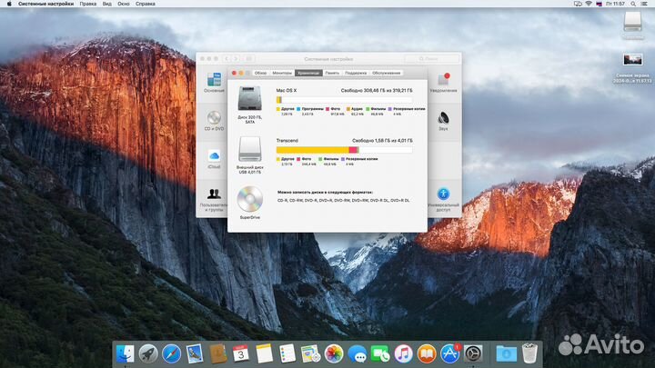655x368 pixels.
Task: Open Messages from the Dock
Action: point(357,353)
